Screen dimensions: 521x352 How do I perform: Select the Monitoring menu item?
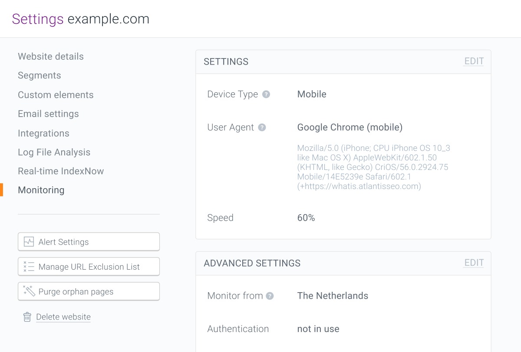tap(41, 190)
